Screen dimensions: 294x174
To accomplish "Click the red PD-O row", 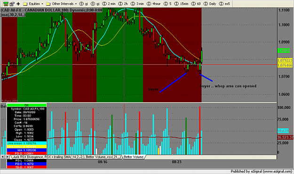I will [x=27, y=153].
